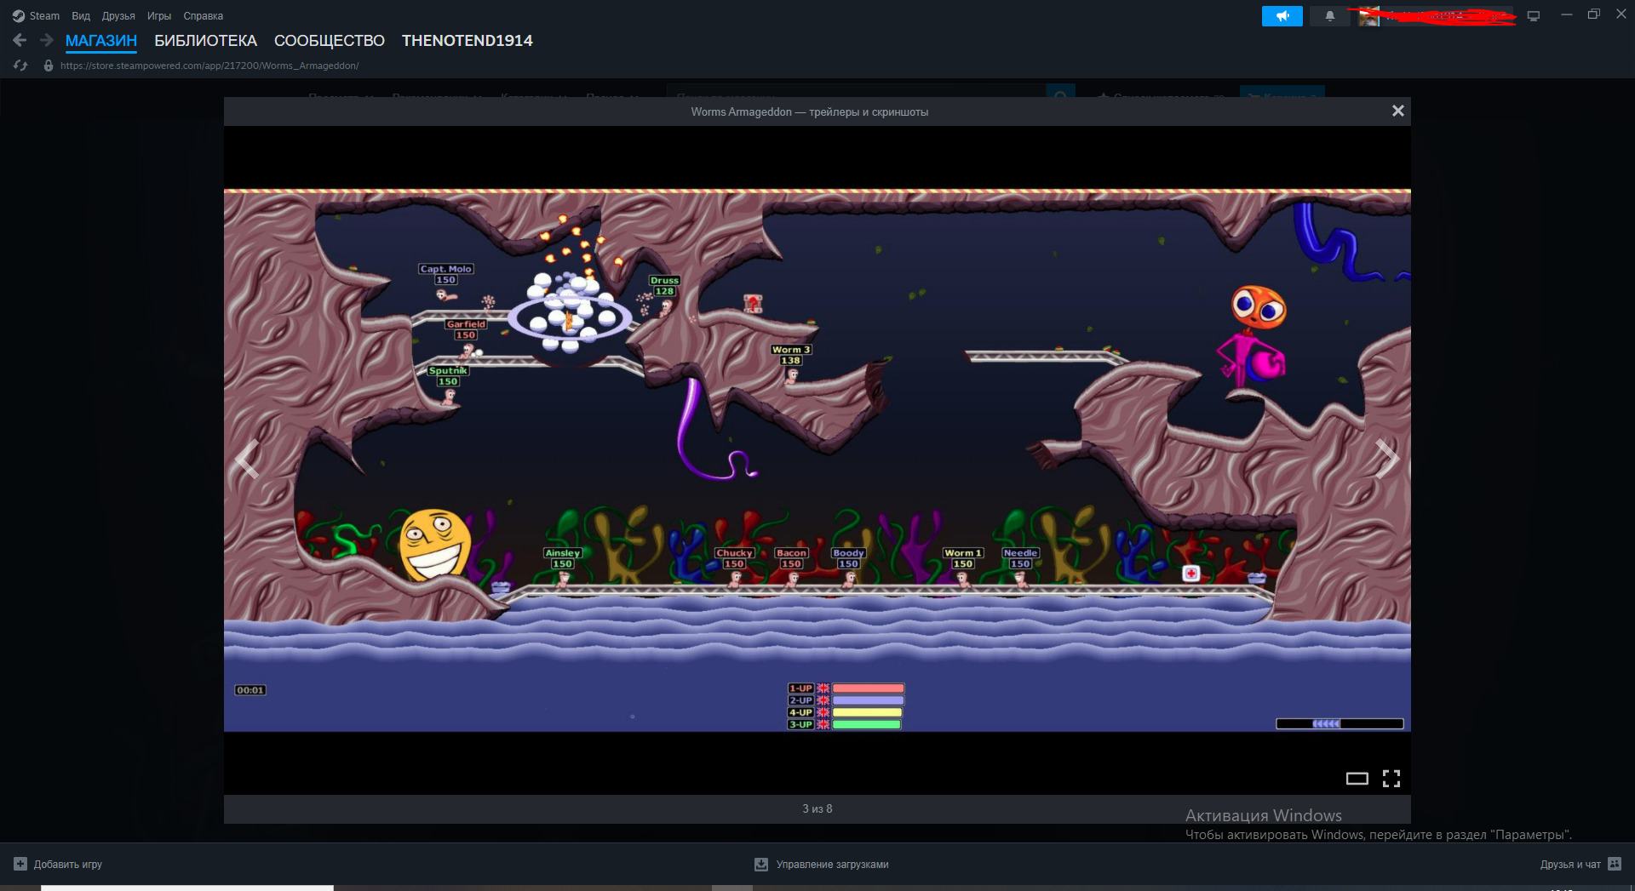1635x891 pixels.
Task: Show the next screenshot
Action: 1387,460
